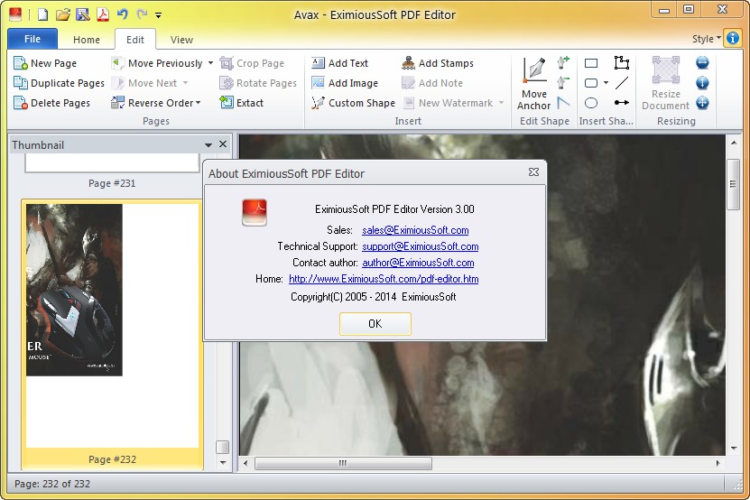Add a New Page
Screen dimensions: 750x500
click(x=45, y=63)
